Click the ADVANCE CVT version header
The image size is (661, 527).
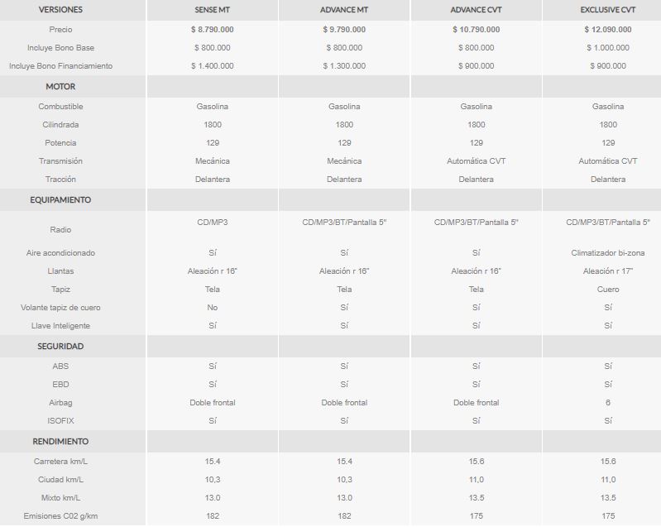coord(476,10)
